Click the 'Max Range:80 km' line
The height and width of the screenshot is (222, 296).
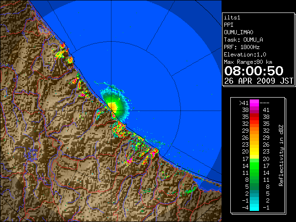(x=248, y=62)
